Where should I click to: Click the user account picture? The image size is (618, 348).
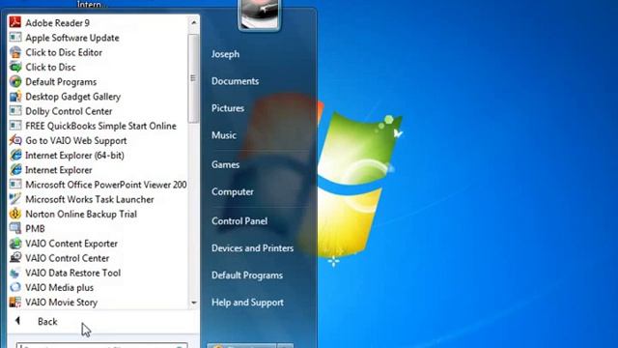point(260,14)
